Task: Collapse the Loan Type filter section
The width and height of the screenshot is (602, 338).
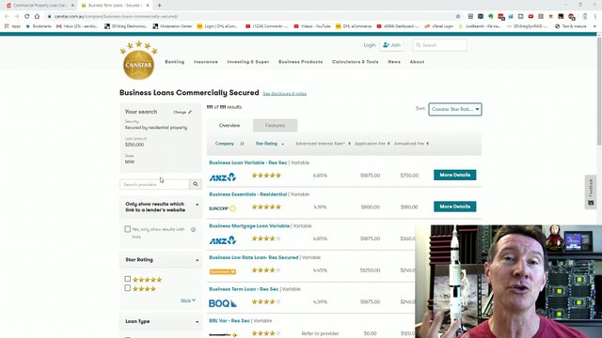Action: [198, 322]
